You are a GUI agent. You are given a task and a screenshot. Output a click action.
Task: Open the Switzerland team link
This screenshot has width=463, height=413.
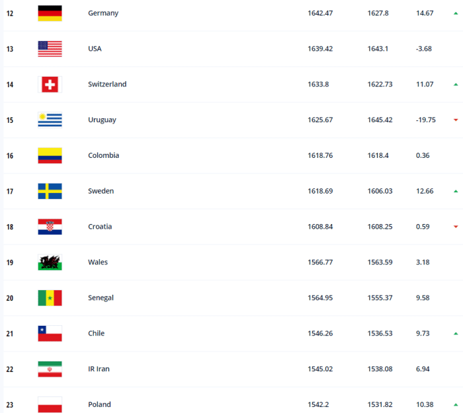(107, 85)
